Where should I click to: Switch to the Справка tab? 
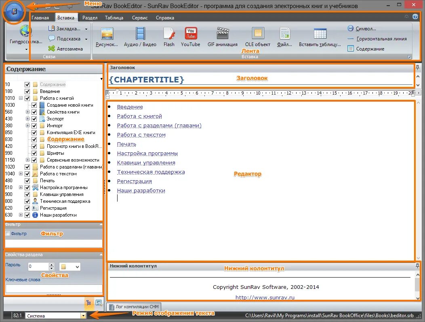point(165,18)
